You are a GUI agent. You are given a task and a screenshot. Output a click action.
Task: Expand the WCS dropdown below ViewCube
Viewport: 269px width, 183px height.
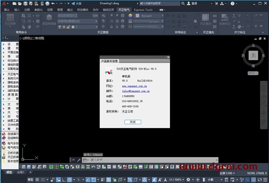tap(252, 72)
